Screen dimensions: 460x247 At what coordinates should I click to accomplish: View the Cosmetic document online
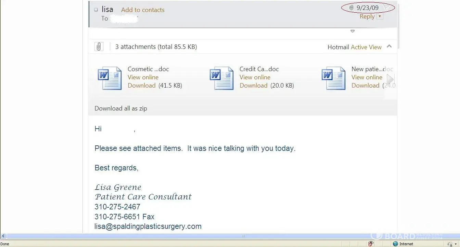point(143,77)
